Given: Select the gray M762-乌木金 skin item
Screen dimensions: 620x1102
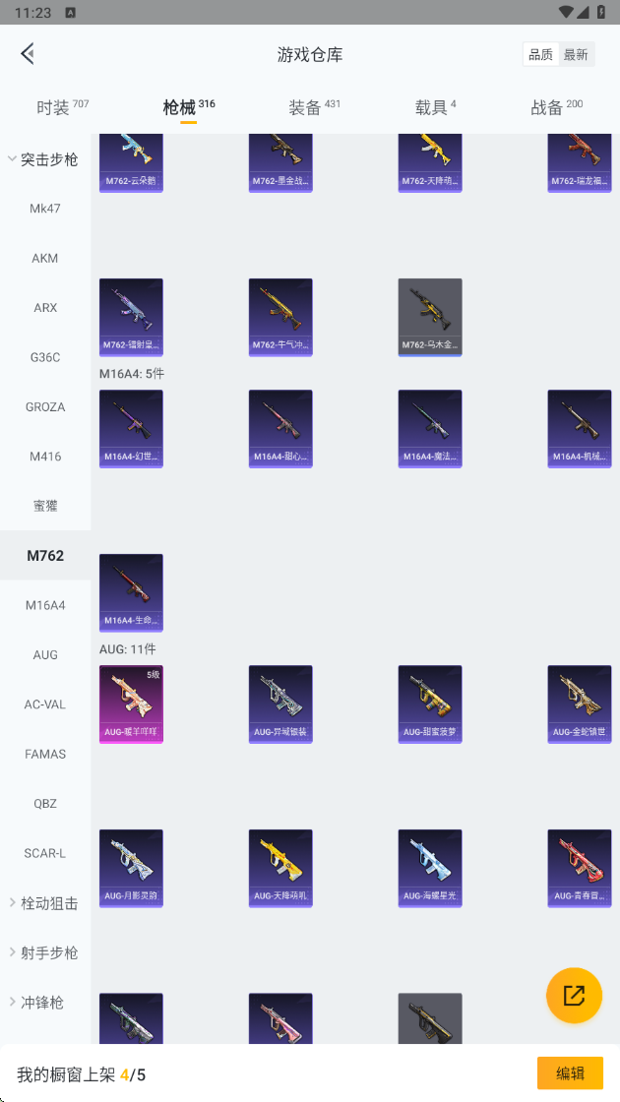Looking at the screenshot, I should pos(429,318).
